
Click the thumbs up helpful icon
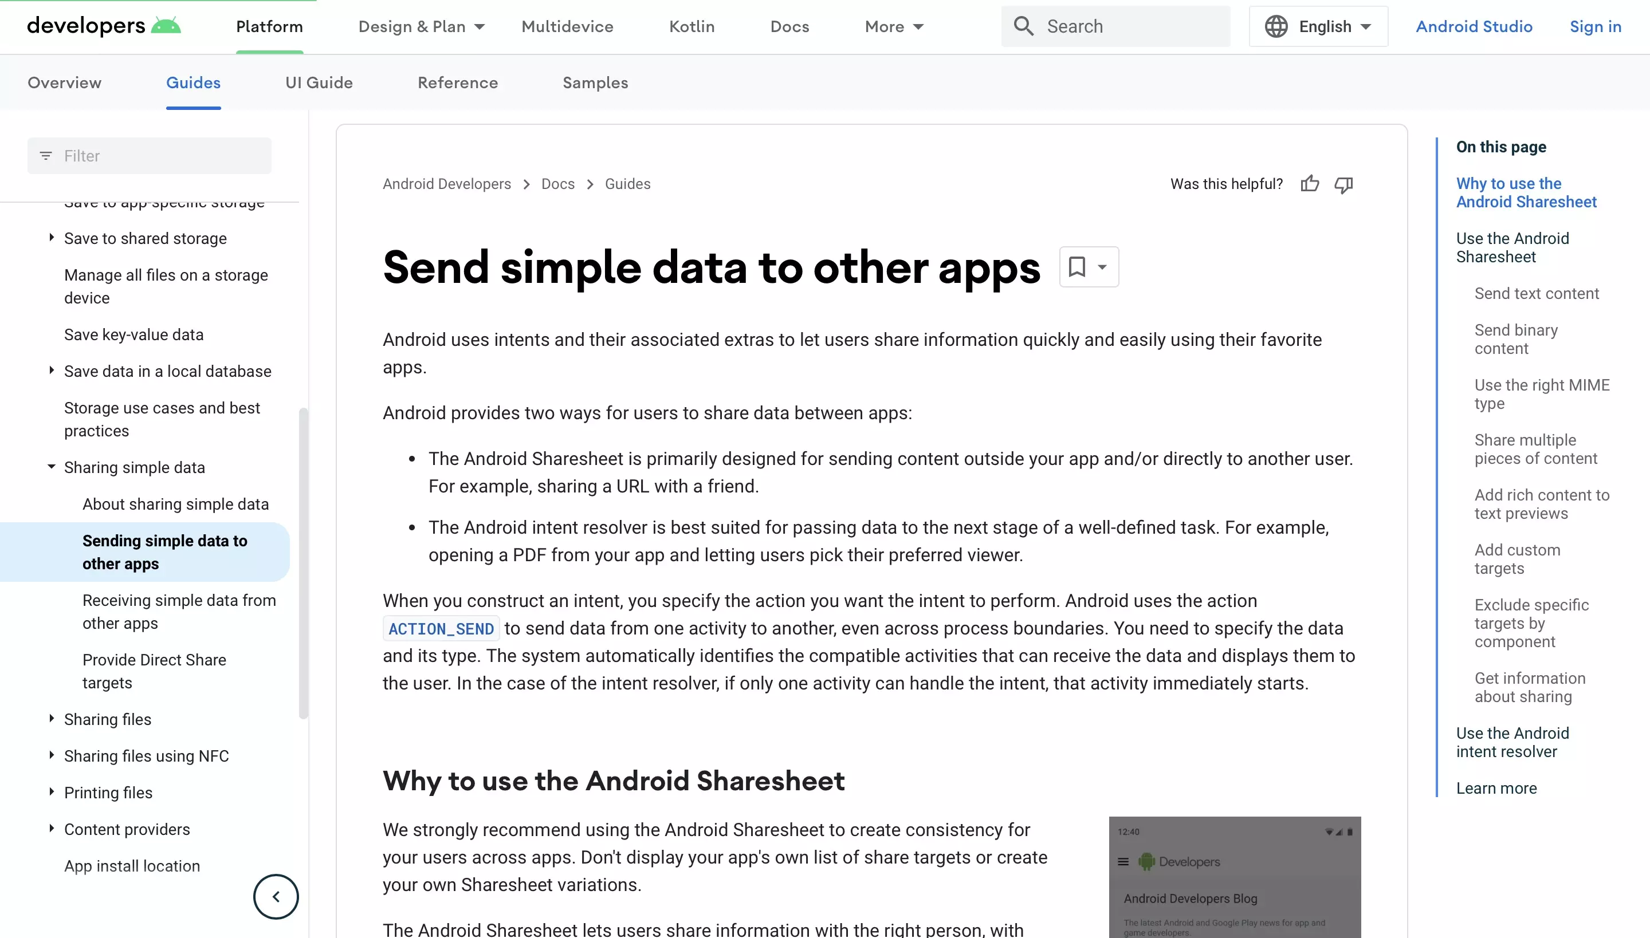(1310, 183)
